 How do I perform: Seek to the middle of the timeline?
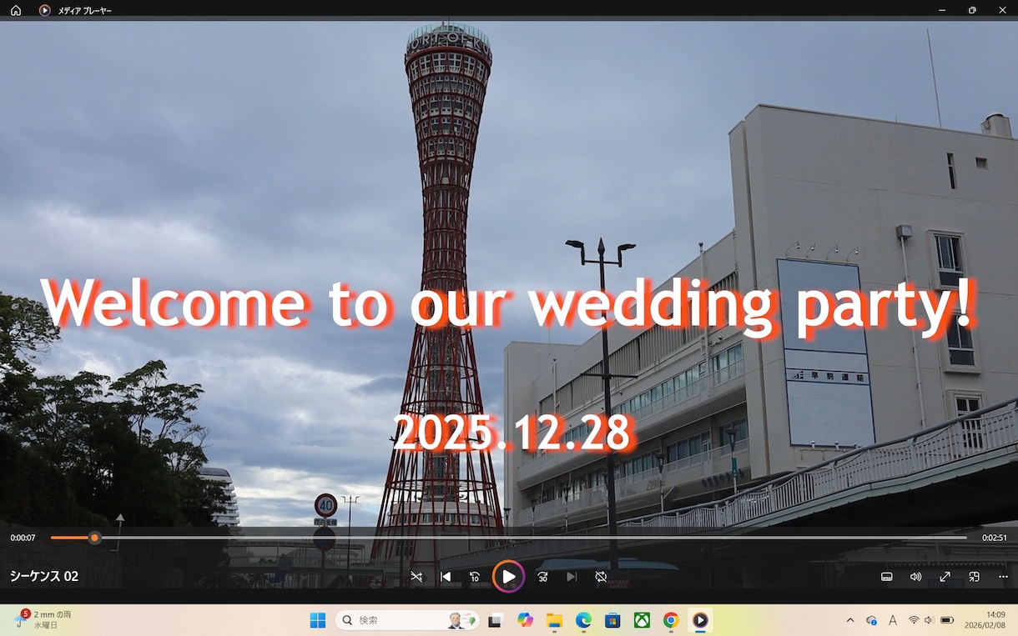pyautogui.click(x=509, y=538)
